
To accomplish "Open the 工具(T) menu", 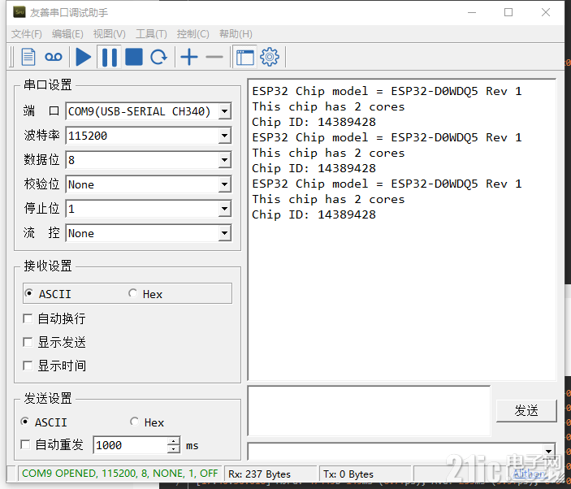I will click(x=151, y=34).
